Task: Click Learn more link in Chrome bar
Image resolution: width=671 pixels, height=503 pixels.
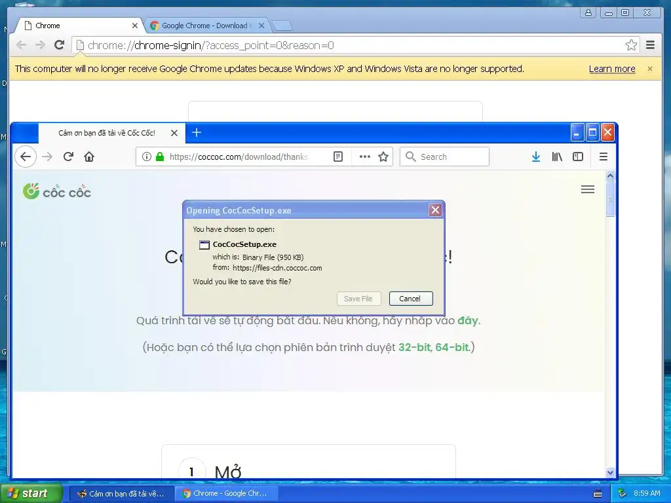Action: pos(612,69)
